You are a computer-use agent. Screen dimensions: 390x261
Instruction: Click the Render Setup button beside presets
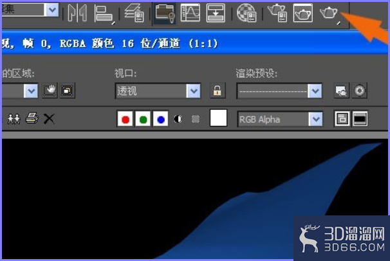(x=341, y=91)
